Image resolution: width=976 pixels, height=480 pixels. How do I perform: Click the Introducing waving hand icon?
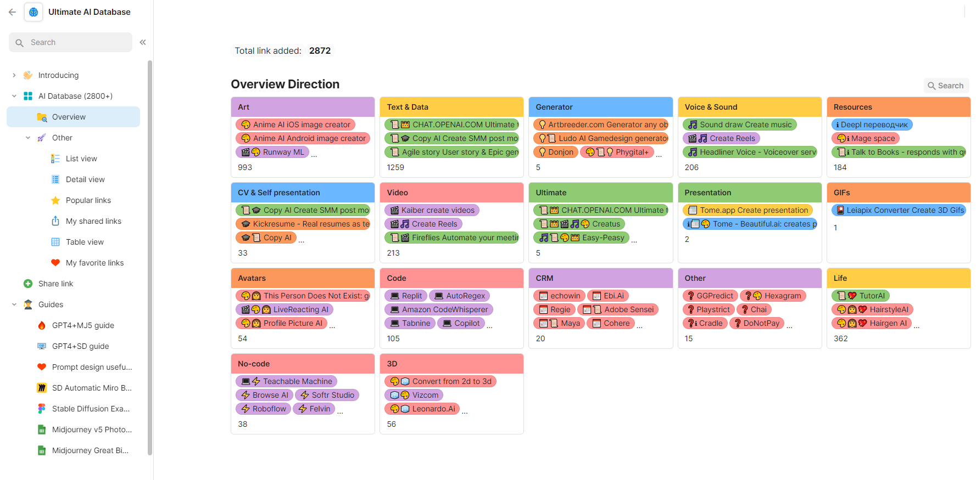pos(28,75)
